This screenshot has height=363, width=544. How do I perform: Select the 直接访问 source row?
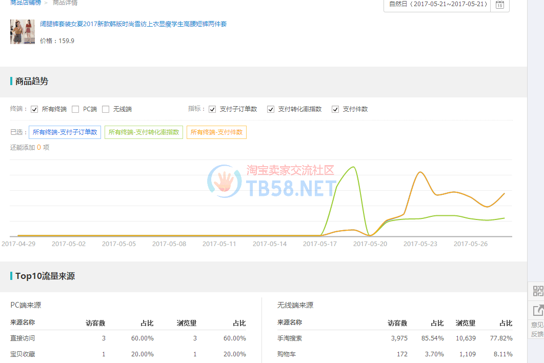[128, 338]
